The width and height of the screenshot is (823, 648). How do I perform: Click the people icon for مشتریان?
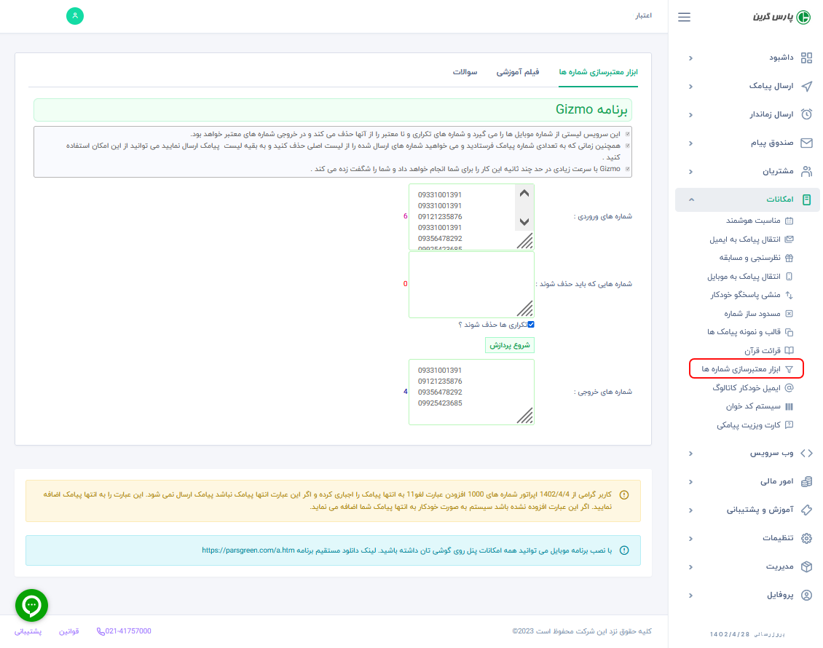(806, 171)
